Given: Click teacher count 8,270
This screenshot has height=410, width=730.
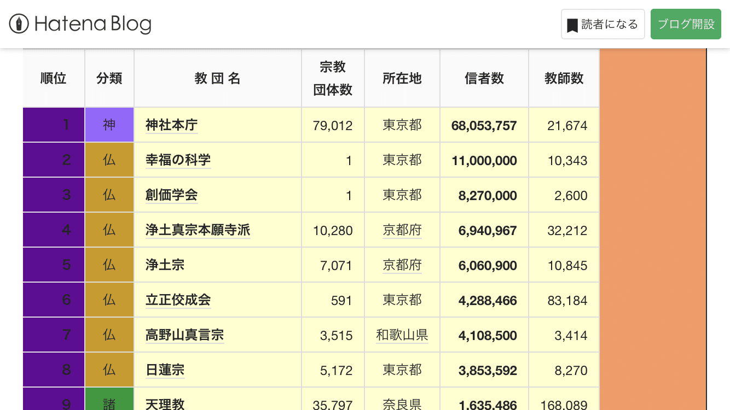Looking at the screenshot, I should click(571, 371).
